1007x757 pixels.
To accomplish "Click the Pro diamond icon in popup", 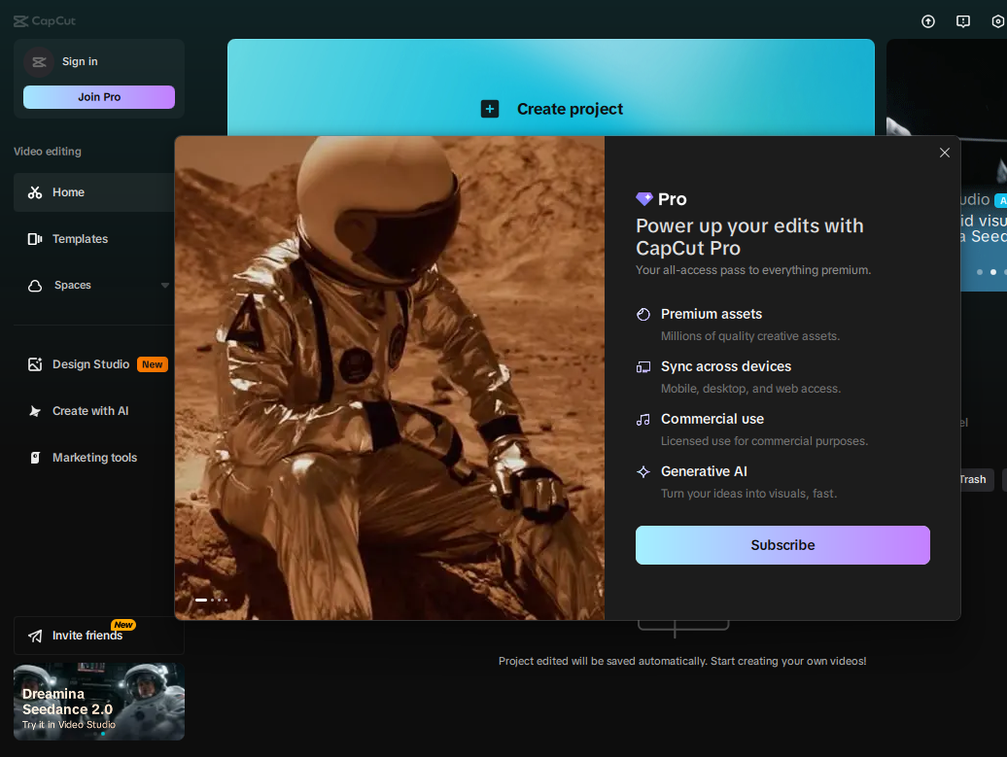I will [x=643, y=198].
